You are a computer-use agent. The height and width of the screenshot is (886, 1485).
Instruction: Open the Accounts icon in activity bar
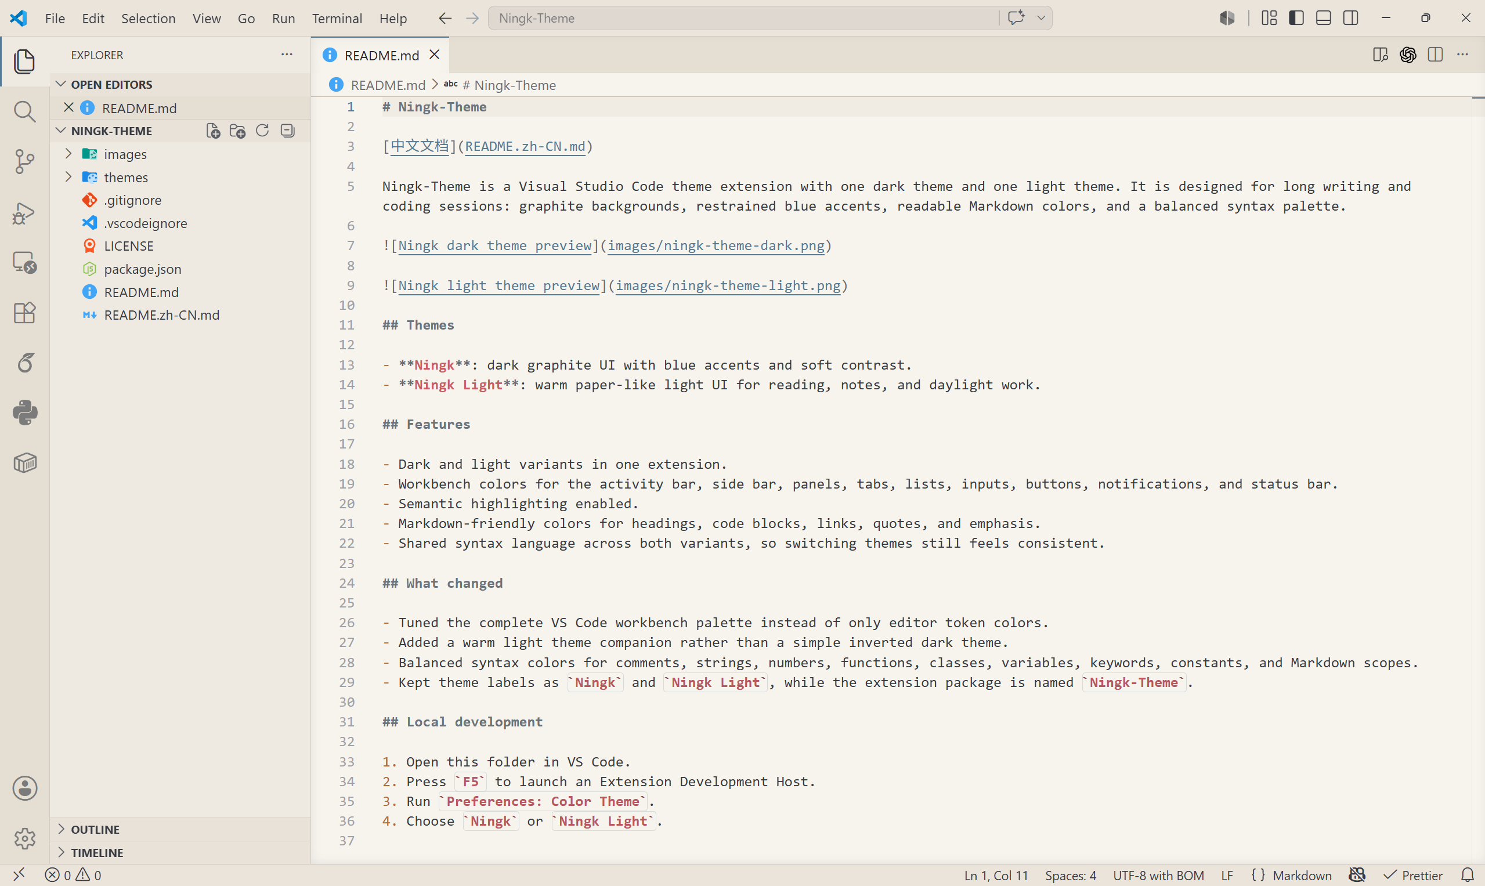[x=24, y=788]
